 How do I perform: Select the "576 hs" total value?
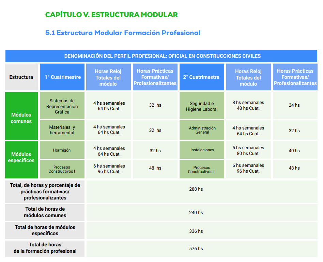[196, 249]
